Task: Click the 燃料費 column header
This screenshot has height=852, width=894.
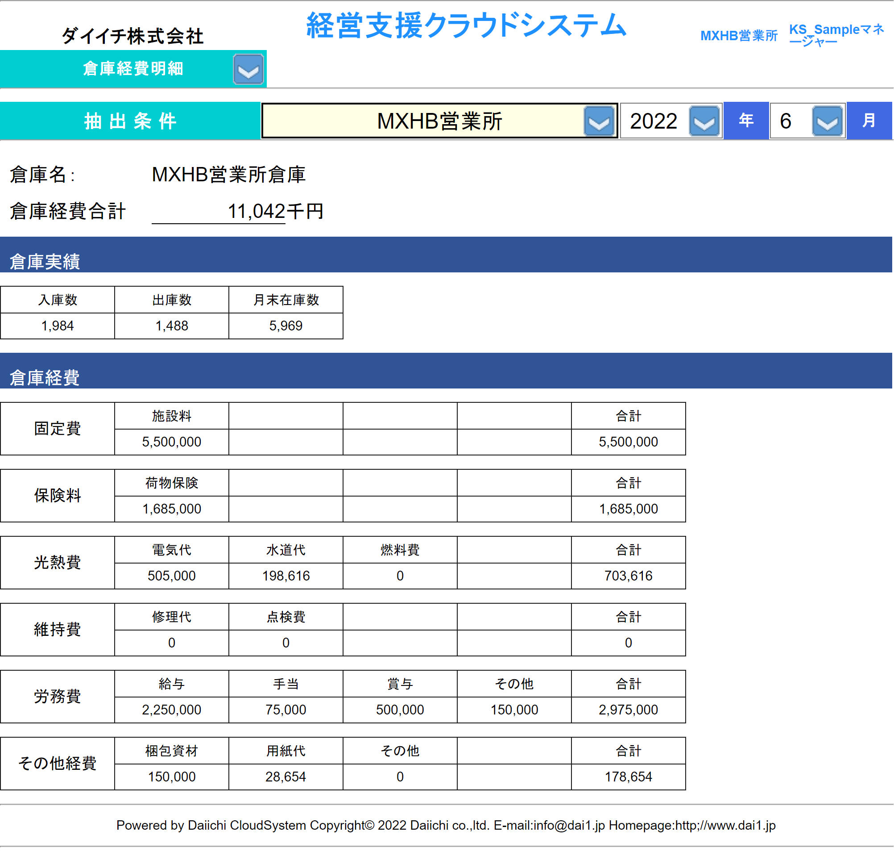Action: (400, 550)
